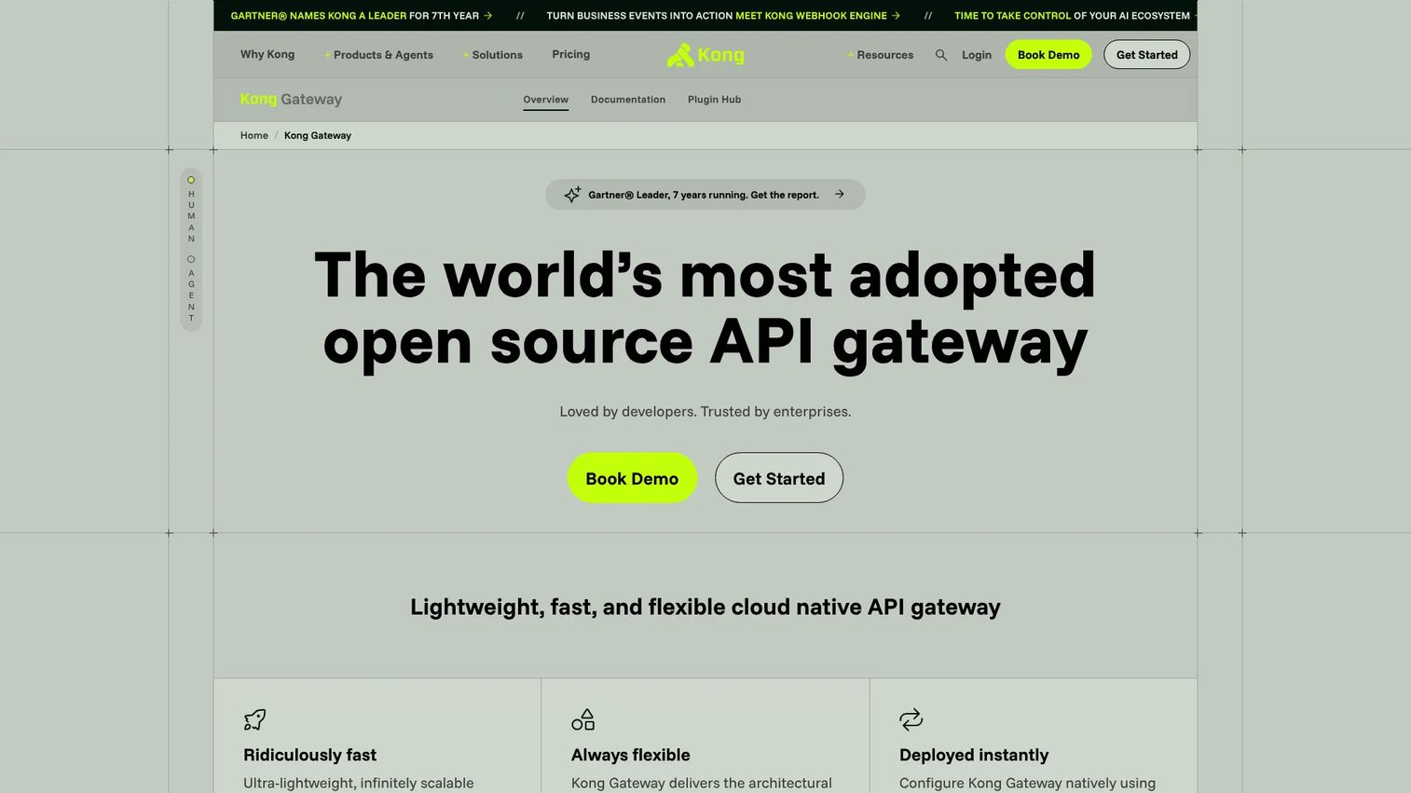Click 'Loved by developers. Trusted by enterprises.' text

705,411
